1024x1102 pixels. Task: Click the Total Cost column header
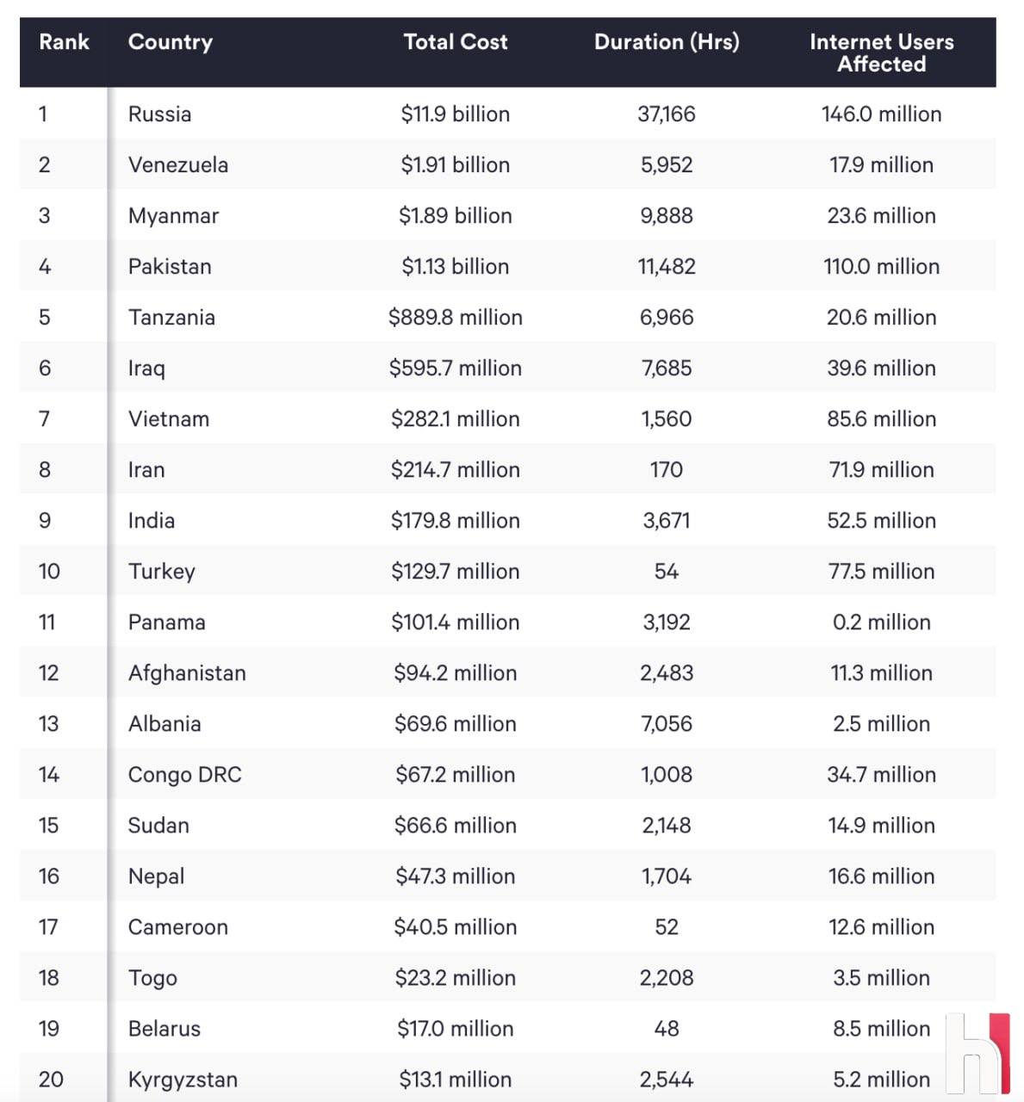(456, 42)
